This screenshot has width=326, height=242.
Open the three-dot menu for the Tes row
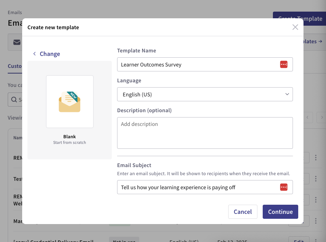click(315, 179)
